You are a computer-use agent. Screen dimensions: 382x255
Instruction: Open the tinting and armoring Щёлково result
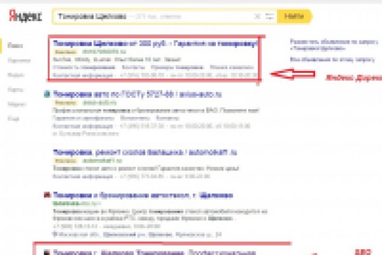click(143, 195)
